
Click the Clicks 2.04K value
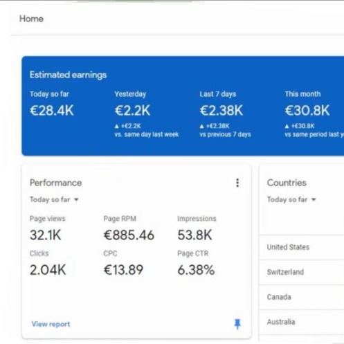click(48, 270)
